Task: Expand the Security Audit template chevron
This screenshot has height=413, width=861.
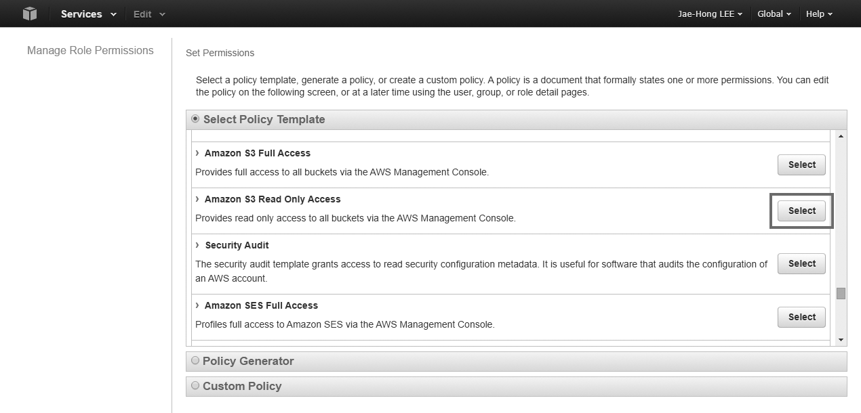Action: point(197,245)
